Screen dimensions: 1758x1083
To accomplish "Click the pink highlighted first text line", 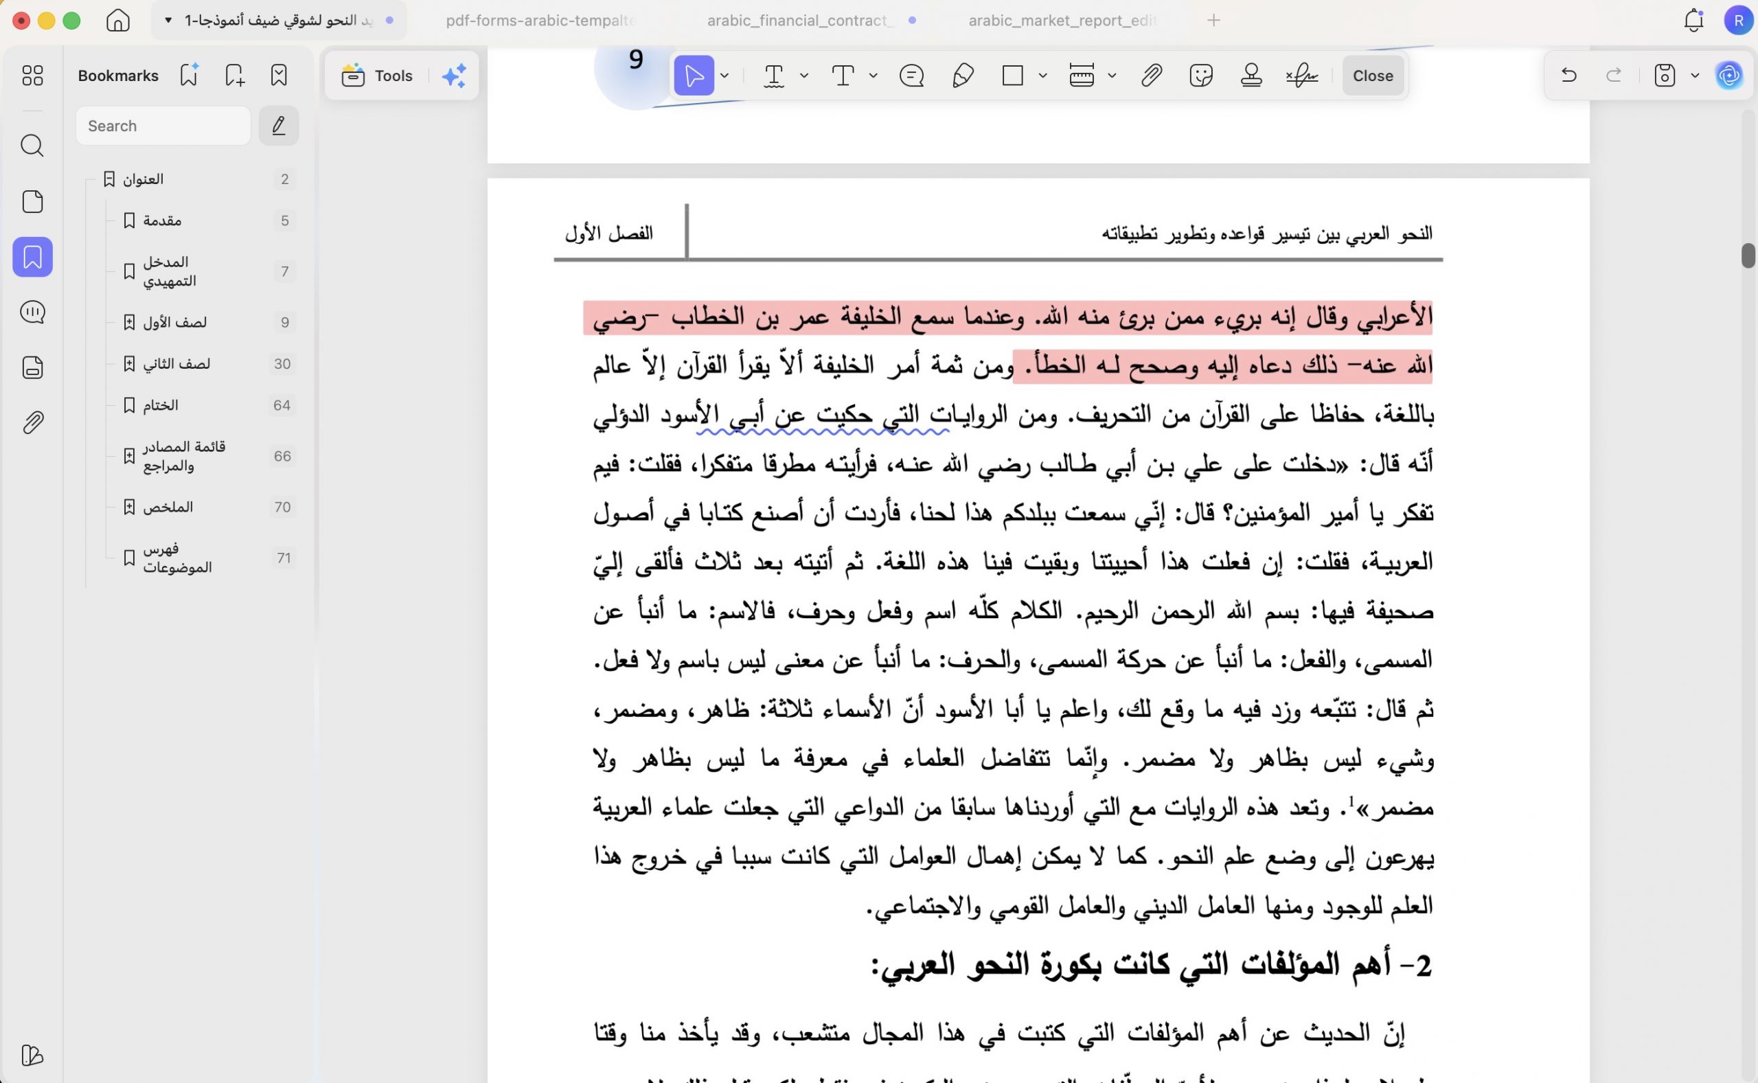I will coord(1007,317).
